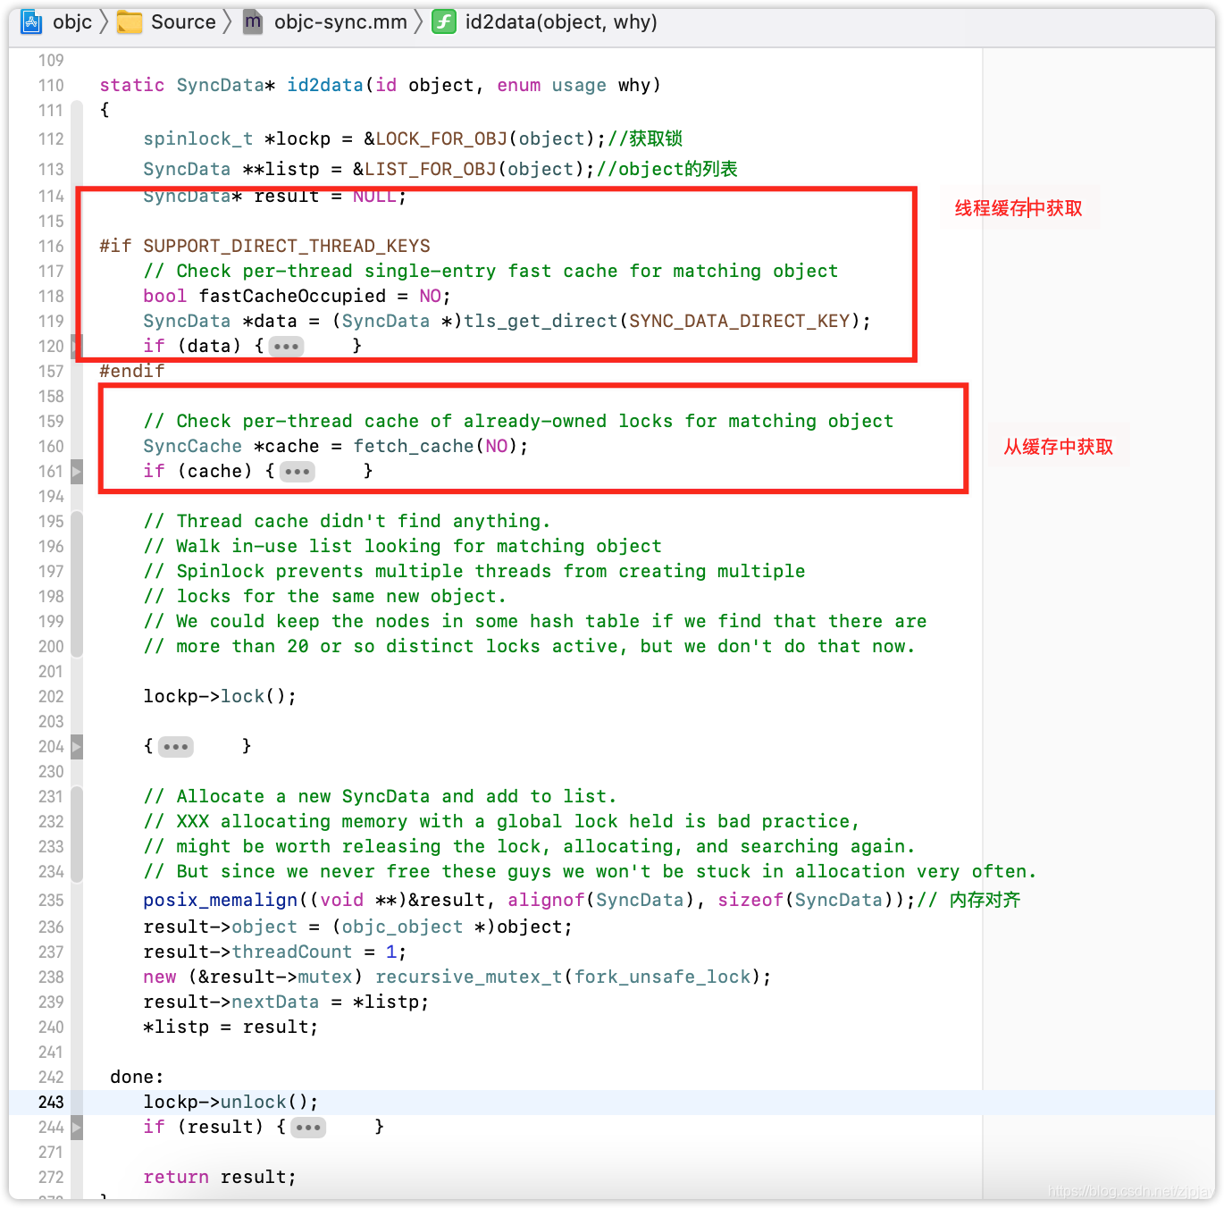Click the id2data function icon in breadcrumb
The image size is (1224, 1208).
444,21
